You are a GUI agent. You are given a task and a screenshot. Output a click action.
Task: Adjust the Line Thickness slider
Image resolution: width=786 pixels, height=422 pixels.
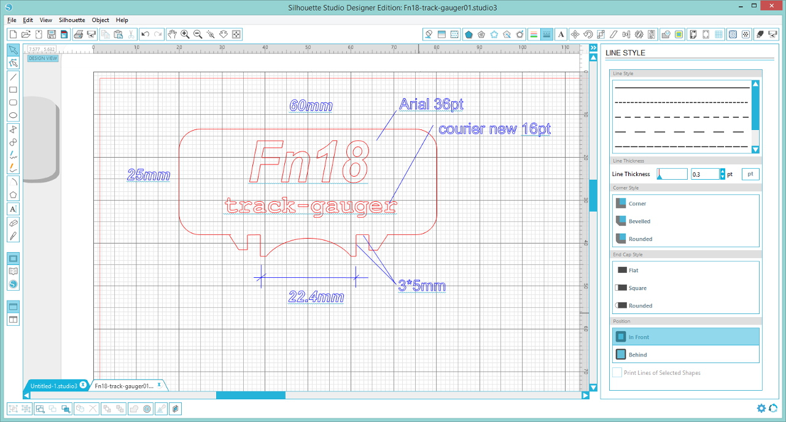[x=672, y=174]
